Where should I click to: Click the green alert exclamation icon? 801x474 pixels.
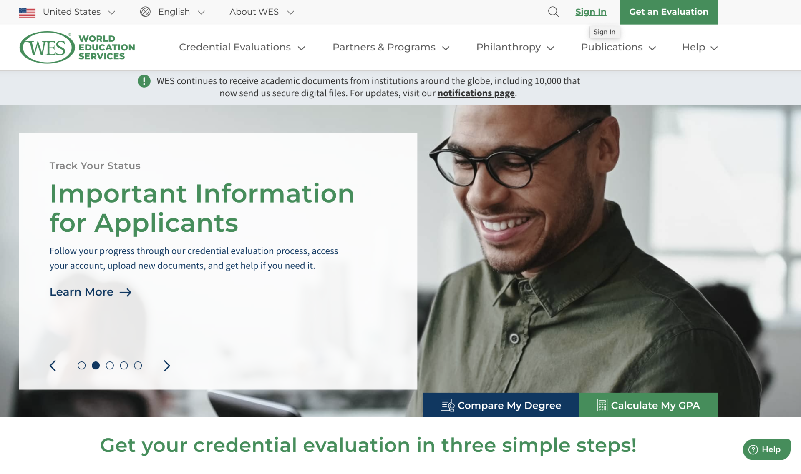coord(144,81)
